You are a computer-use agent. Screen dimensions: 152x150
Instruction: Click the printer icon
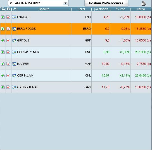(144, 3)
